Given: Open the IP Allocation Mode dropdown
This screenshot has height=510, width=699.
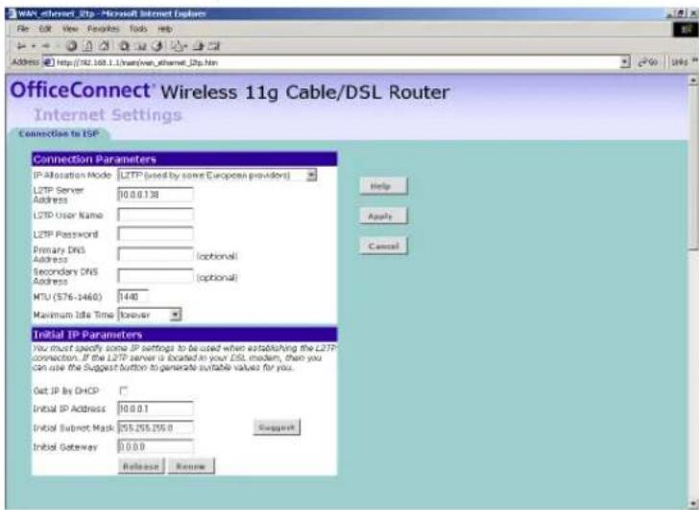Looking at the screenshot, I should [x=312, y=175].
